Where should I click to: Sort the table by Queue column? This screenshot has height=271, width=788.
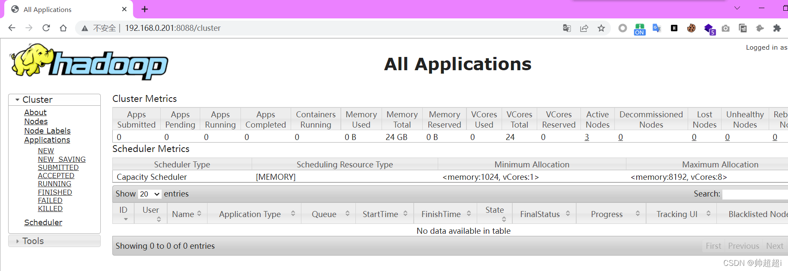pyautogui.click(x=328, y=214)
